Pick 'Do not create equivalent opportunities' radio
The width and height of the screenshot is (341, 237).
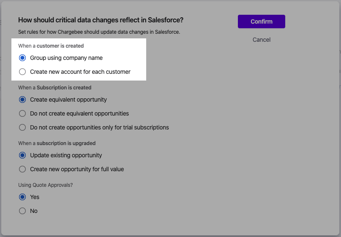[22, 113]
